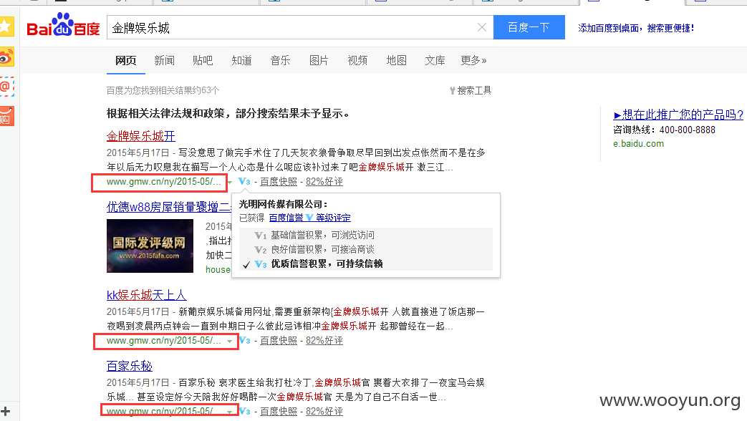The width and height of the screenshot is (747, 421).
Task: Open 想在此推广您的产品吗 promotion link
Action: point(678,115)
